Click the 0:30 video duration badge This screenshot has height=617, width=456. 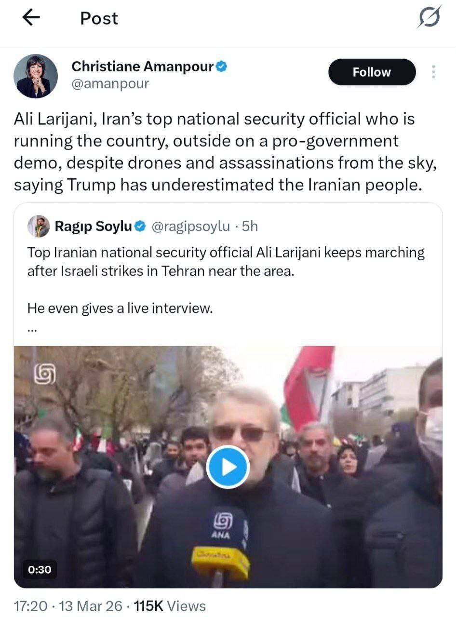point(40,569)
